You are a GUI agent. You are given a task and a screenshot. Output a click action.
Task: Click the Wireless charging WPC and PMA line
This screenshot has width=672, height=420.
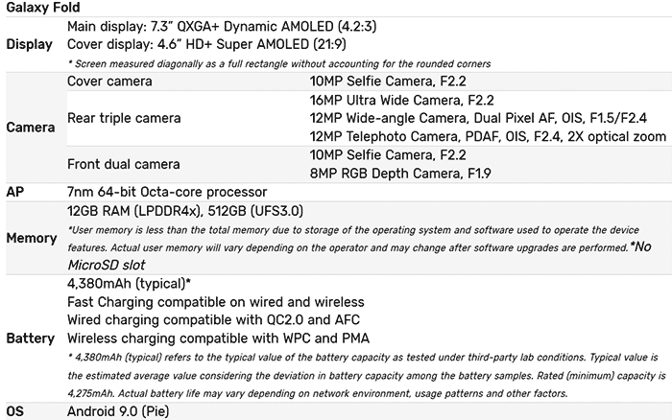tap(218, 338)
